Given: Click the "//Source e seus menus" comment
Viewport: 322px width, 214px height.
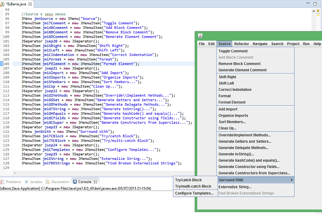Looking at the screenshot, I should (x=44, y=14).
